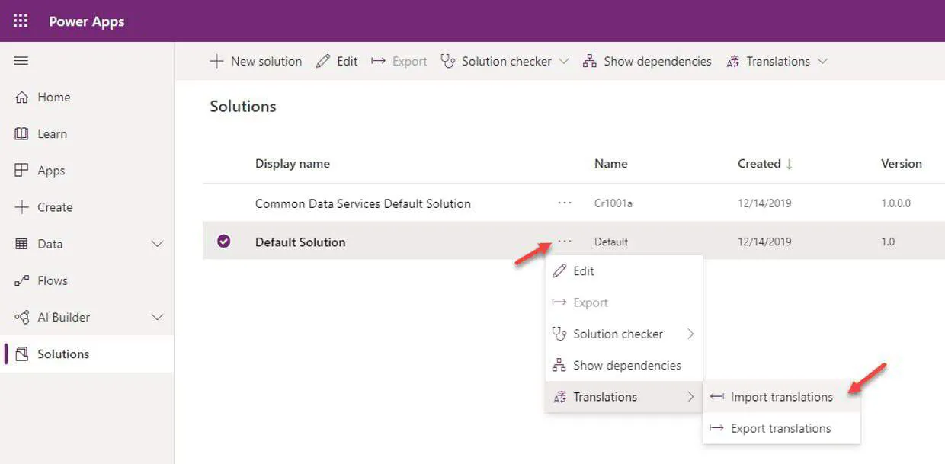
Task: Deselect the Default Solution checkmark
Action: pos(223,241)
